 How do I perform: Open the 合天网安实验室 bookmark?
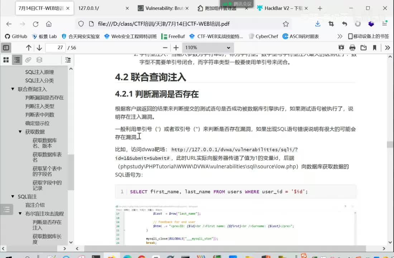coord(81,37)
